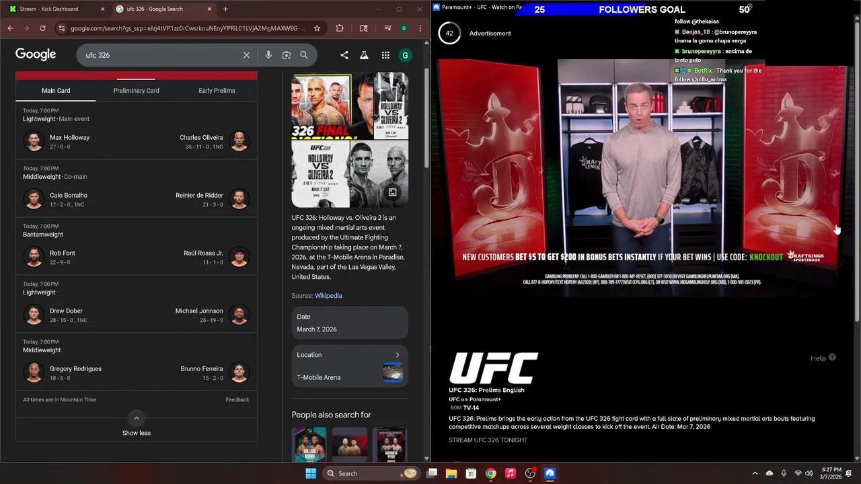Screen dimensions: 861x484
Task: Click Caio Borralho fighter name
Action: (x=69, y=196)
